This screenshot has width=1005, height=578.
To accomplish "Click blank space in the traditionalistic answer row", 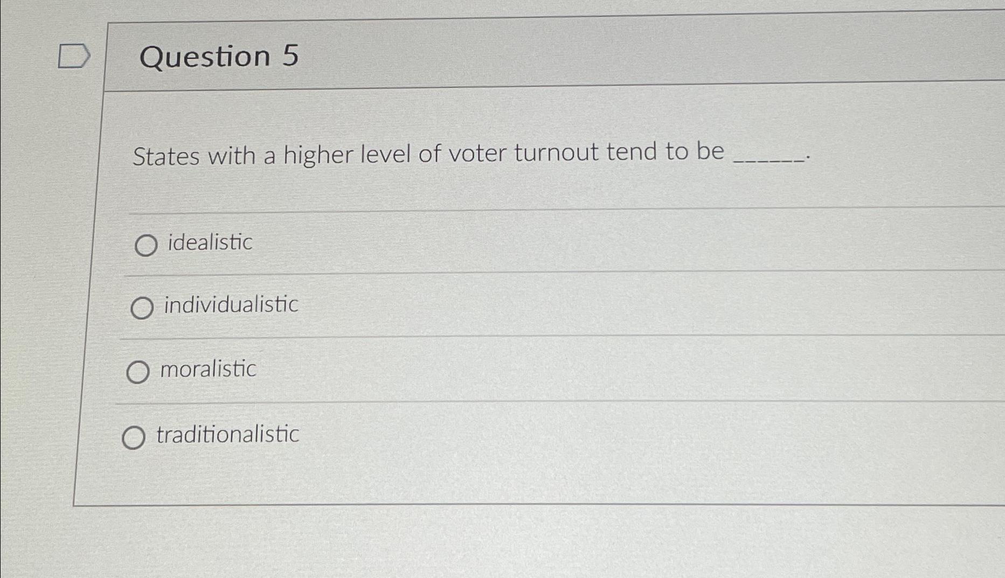I will point(593,434).
